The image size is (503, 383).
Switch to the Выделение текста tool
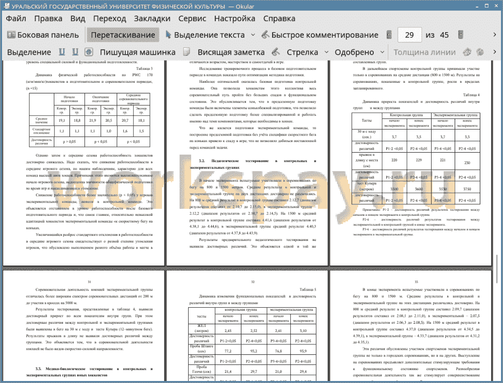coord(205,35)
